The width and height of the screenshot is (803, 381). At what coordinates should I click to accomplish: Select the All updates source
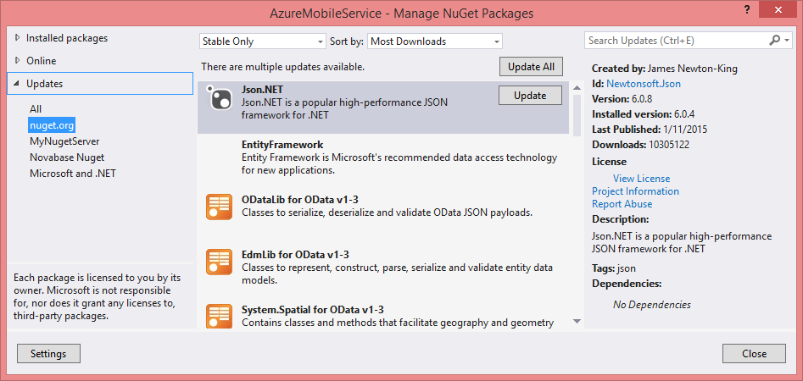coord(36,109)
